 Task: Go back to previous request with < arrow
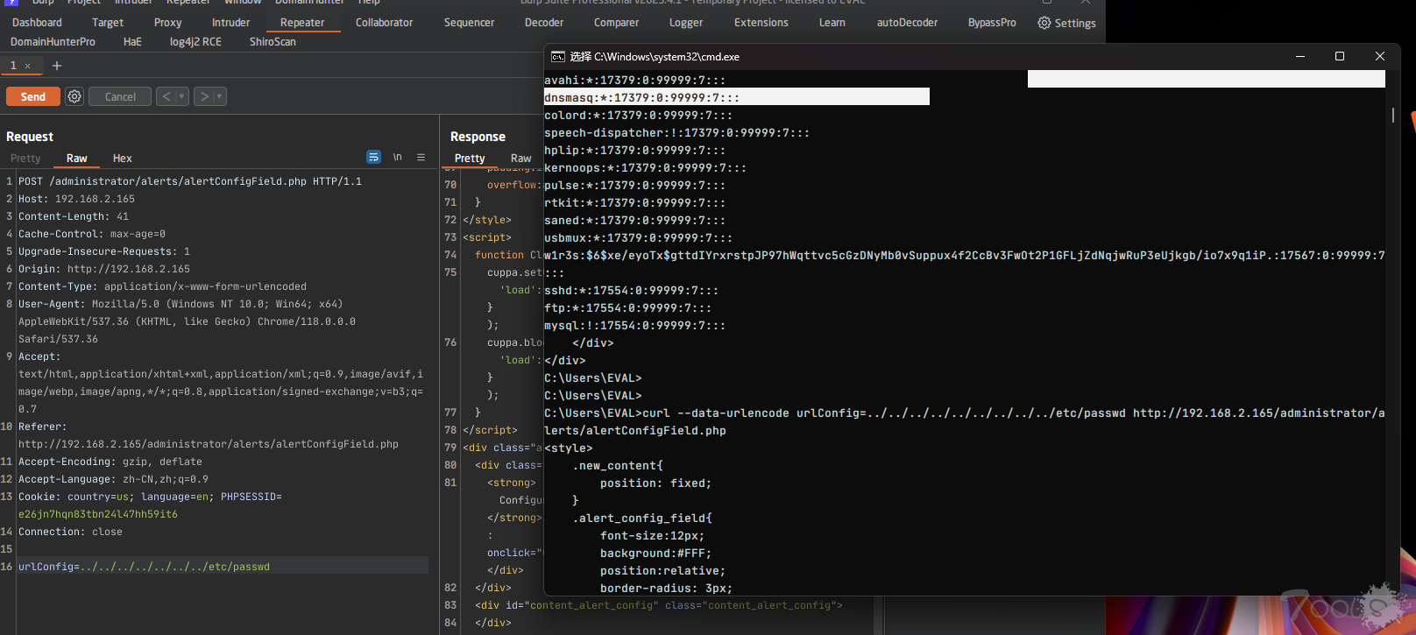(166, 96)
